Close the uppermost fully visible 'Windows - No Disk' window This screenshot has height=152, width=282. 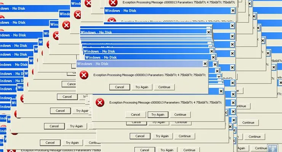tap(233, 11)
